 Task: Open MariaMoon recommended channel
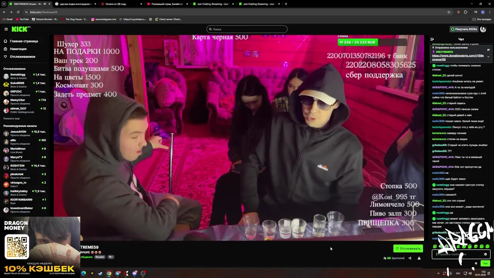[x=25, y=150]
